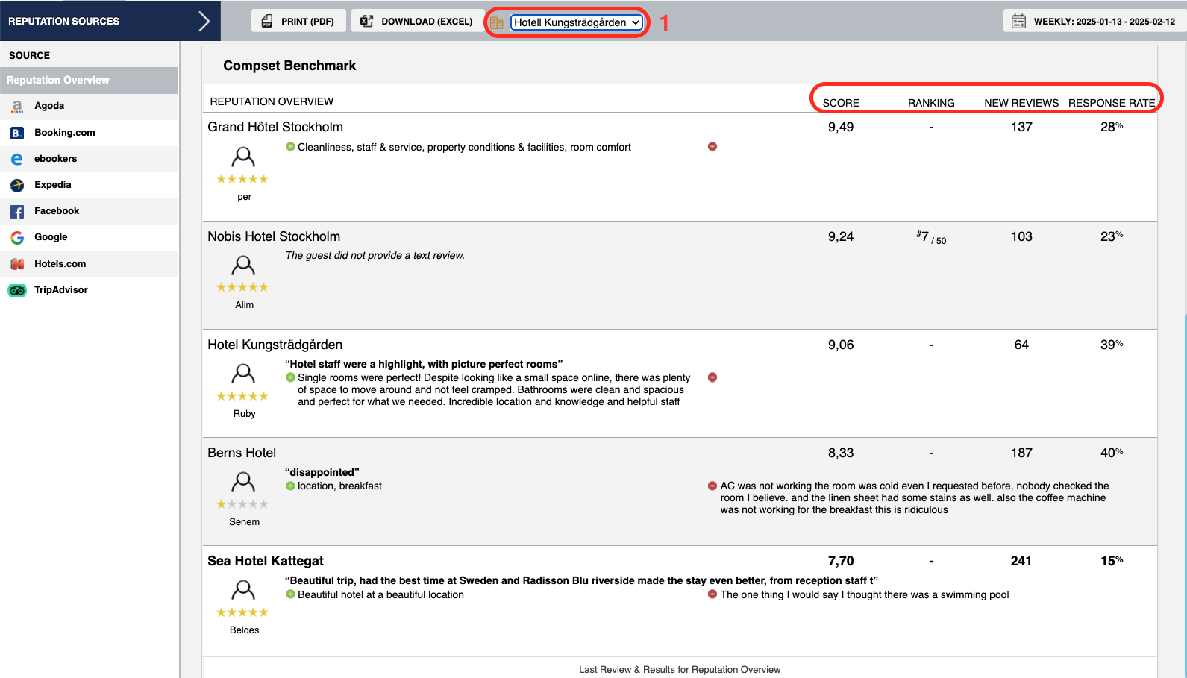Click Nobis Hotel ranking #7 / 50
This screenshot has height=678, width=1187.
click(931, 237)
